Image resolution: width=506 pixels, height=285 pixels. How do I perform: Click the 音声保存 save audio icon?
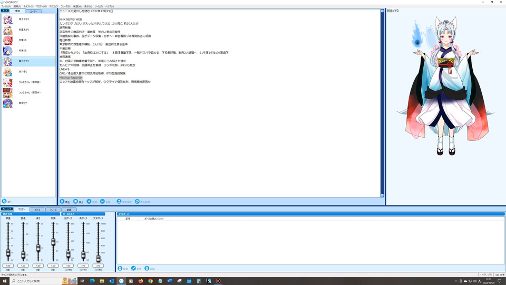[119, 201]
